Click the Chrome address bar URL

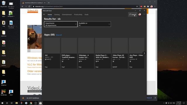[49, 6]
